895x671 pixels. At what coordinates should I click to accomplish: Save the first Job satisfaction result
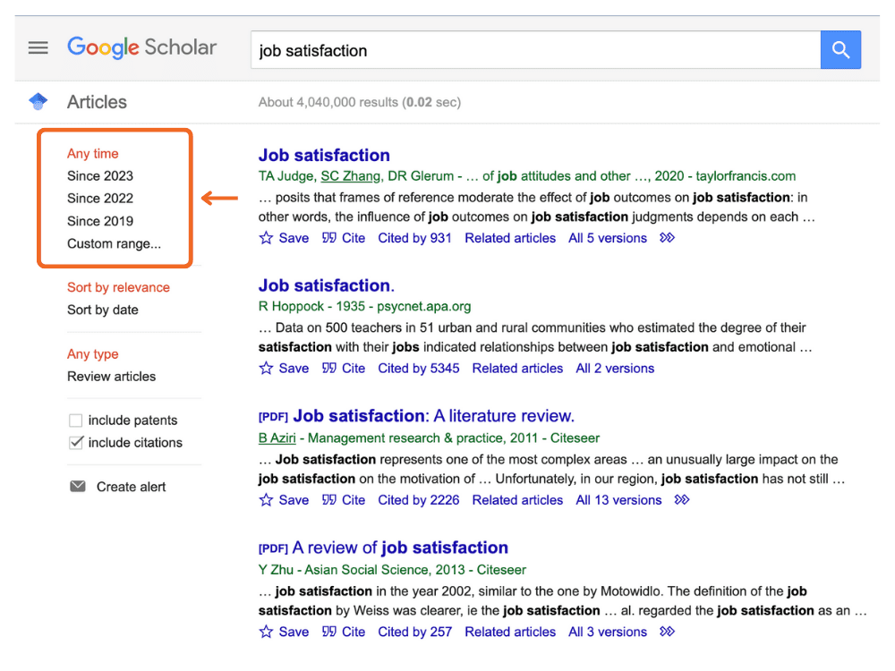click(x=284, y=238)
